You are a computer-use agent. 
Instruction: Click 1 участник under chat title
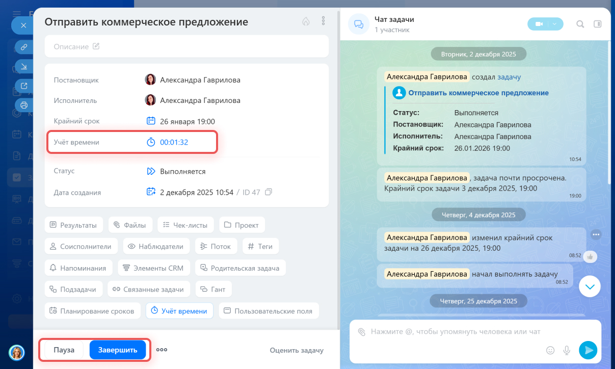click(392, 30)
